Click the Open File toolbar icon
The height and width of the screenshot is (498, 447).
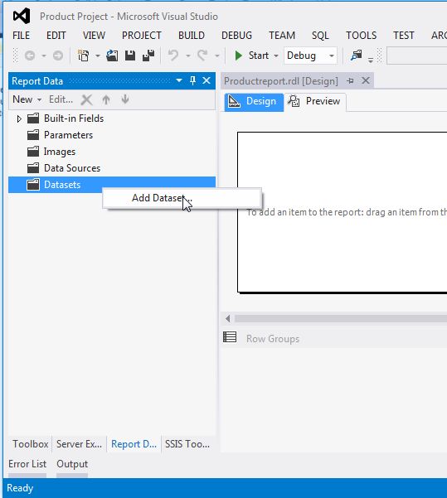pos(112,56)
